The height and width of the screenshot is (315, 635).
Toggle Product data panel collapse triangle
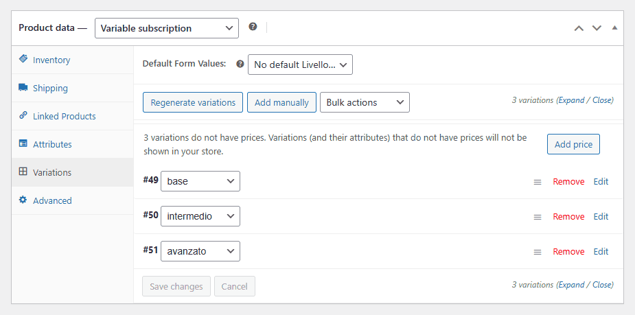click(614, 28)
